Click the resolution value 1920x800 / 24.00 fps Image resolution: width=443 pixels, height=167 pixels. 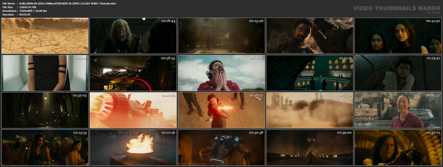click(33, 11)
